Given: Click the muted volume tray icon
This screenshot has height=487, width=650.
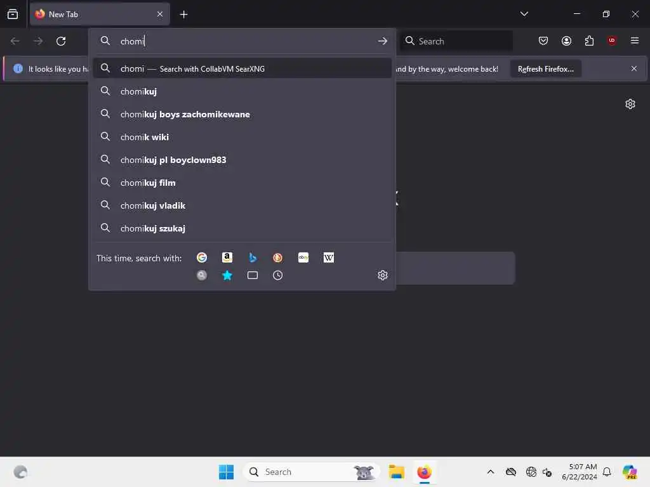Looking at the screenshot, I should point(547,472).
